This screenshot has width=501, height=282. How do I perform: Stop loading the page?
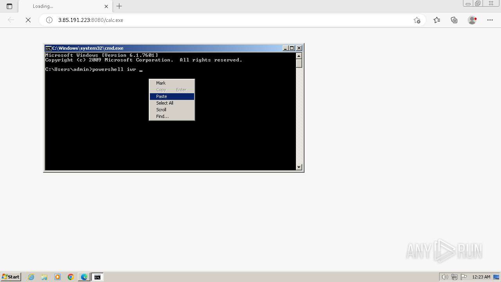(x=28, y=20)
